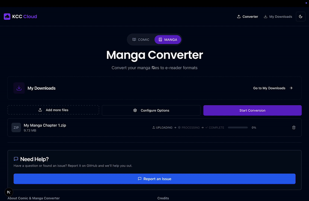
Task: Click the Add more files upload area
Action: (53, 110)
